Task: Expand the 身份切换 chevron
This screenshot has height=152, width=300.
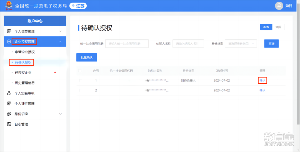Action: click(x=60, y=114)
